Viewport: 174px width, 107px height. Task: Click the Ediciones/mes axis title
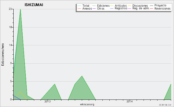3,55
